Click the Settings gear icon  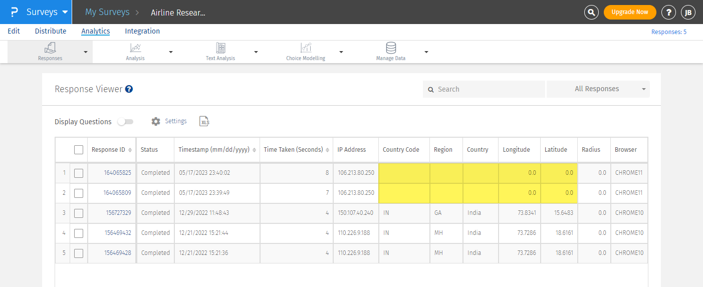pyautogui.click(x=156, y=121)
